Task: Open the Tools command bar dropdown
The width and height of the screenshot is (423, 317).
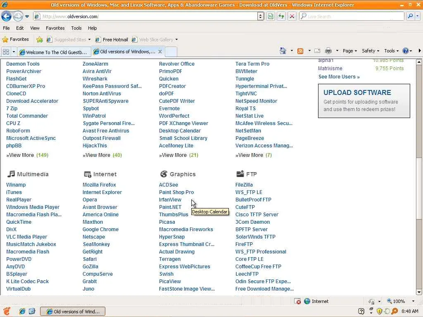Action: pyautogui.click(x=391, y=51)
